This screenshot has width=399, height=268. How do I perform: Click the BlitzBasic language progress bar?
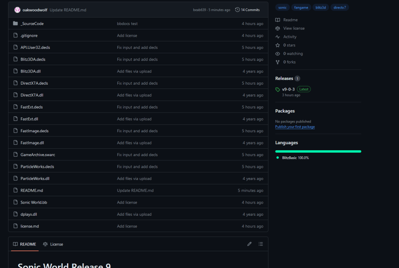click(x=318, y=151)
